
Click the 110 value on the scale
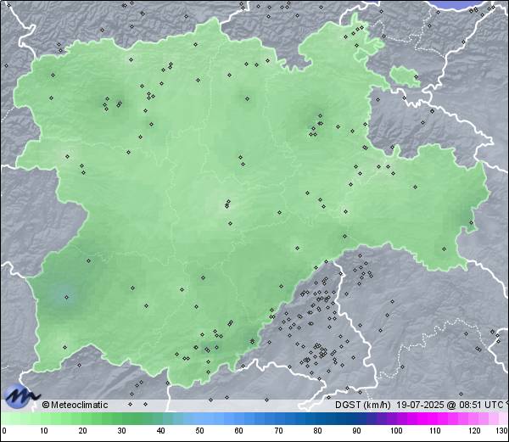(x=435, y=431)
